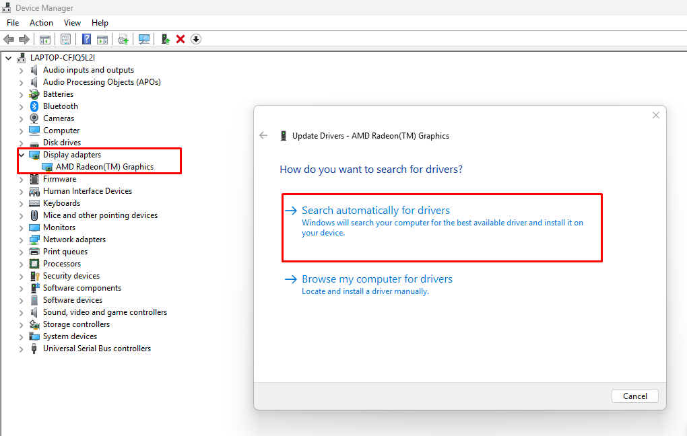Open the View menu

[72, 23]
